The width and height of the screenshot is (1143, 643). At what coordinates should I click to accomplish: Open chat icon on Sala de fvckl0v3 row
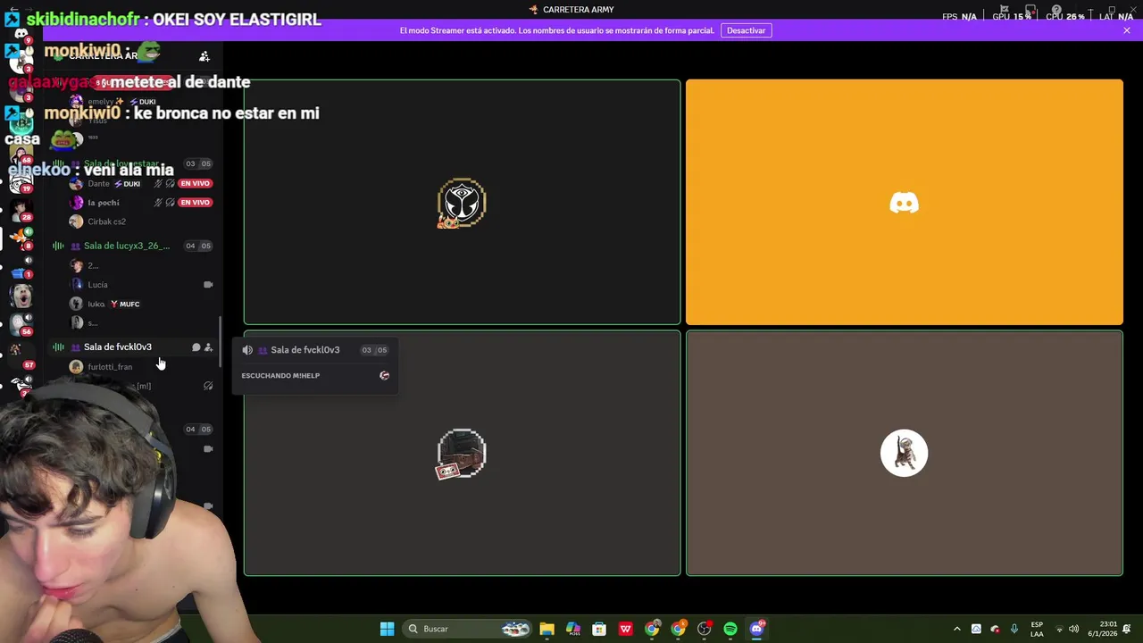[196, 347]
